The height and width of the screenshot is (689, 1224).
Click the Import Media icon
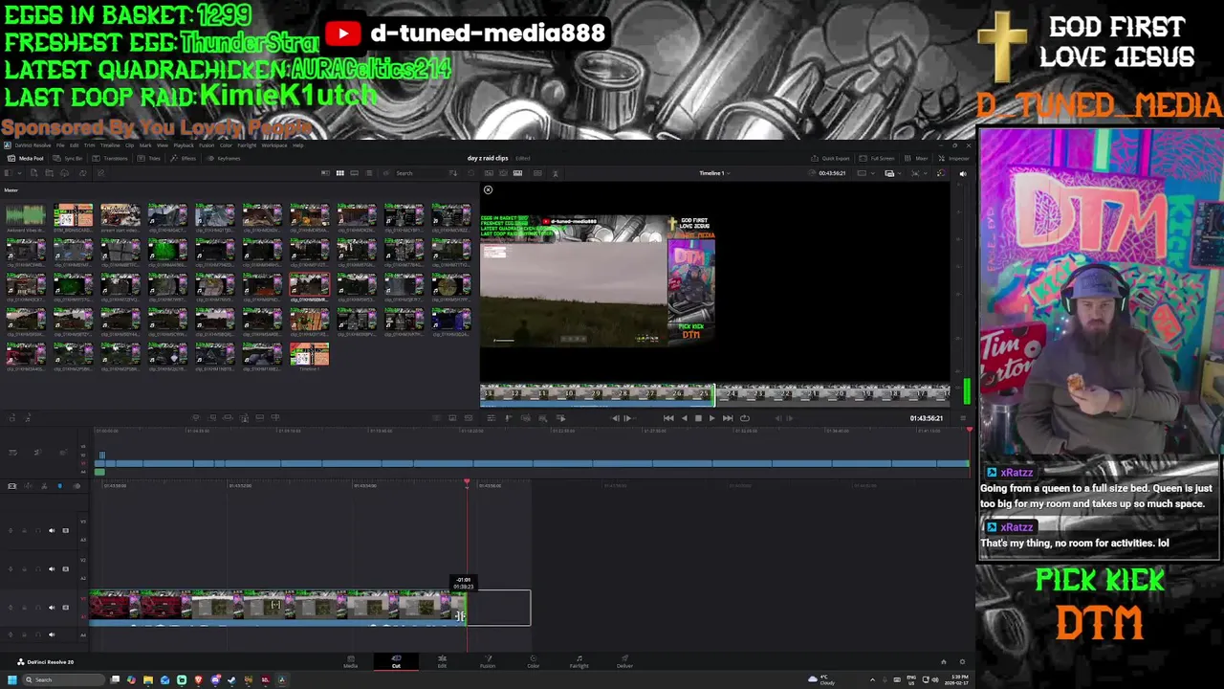(34, 172)
